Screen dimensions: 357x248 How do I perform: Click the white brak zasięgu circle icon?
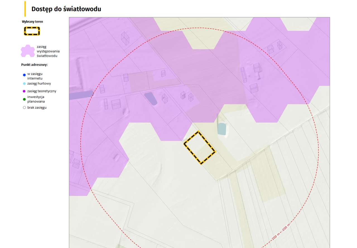tap(24, 107)
